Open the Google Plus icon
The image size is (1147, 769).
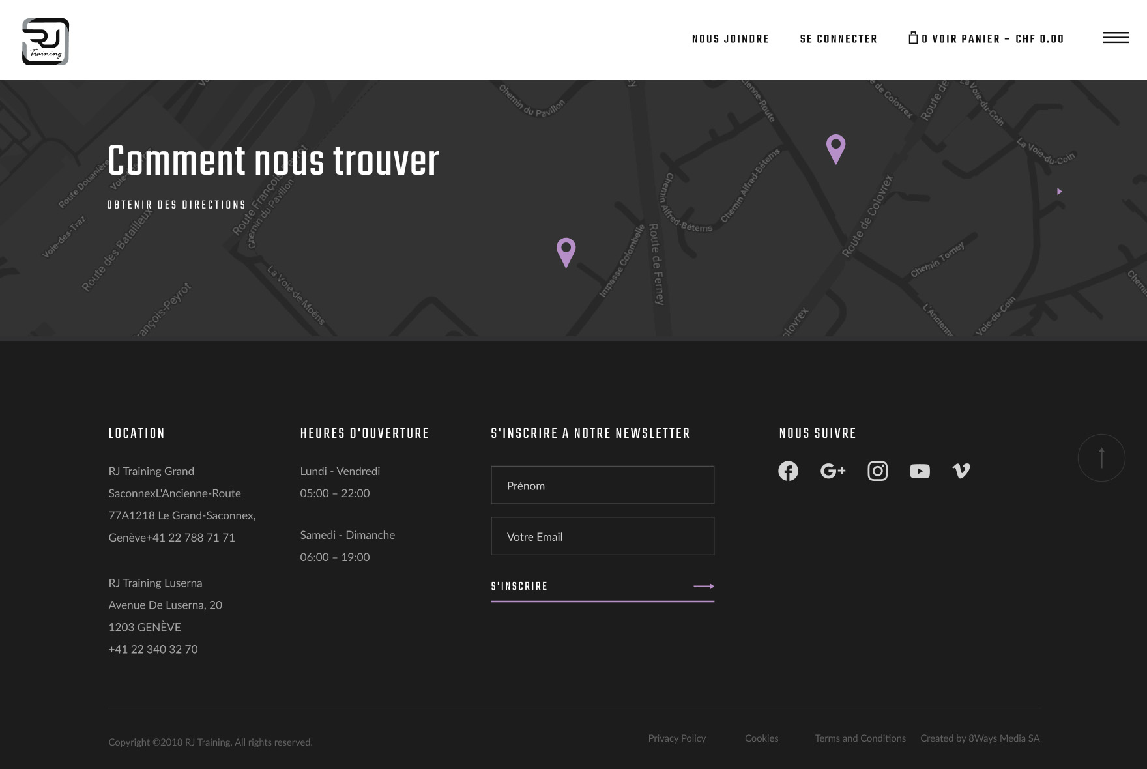(832, 471)
